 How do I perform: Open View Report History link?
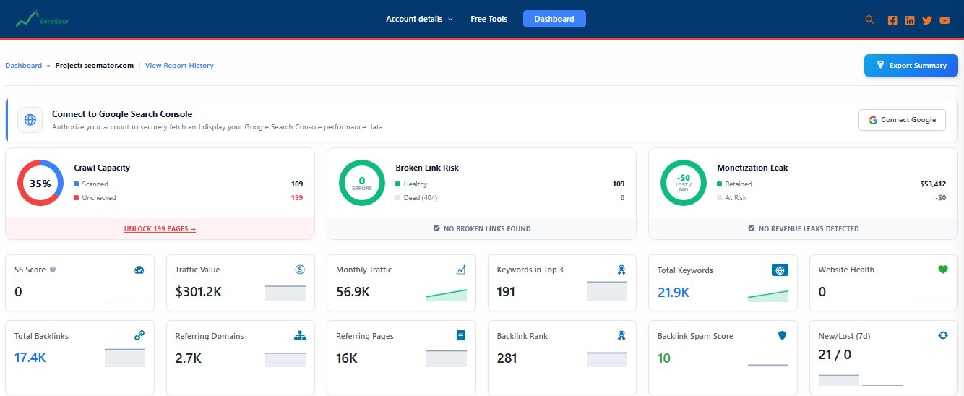(179, 65)
